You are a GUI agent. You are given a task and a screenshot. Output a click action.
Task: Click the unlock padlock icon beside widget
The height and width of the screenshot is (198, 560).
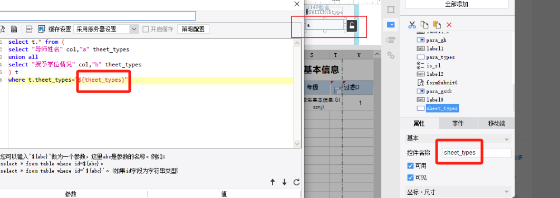pyautogui.click(x=352, y=26)
